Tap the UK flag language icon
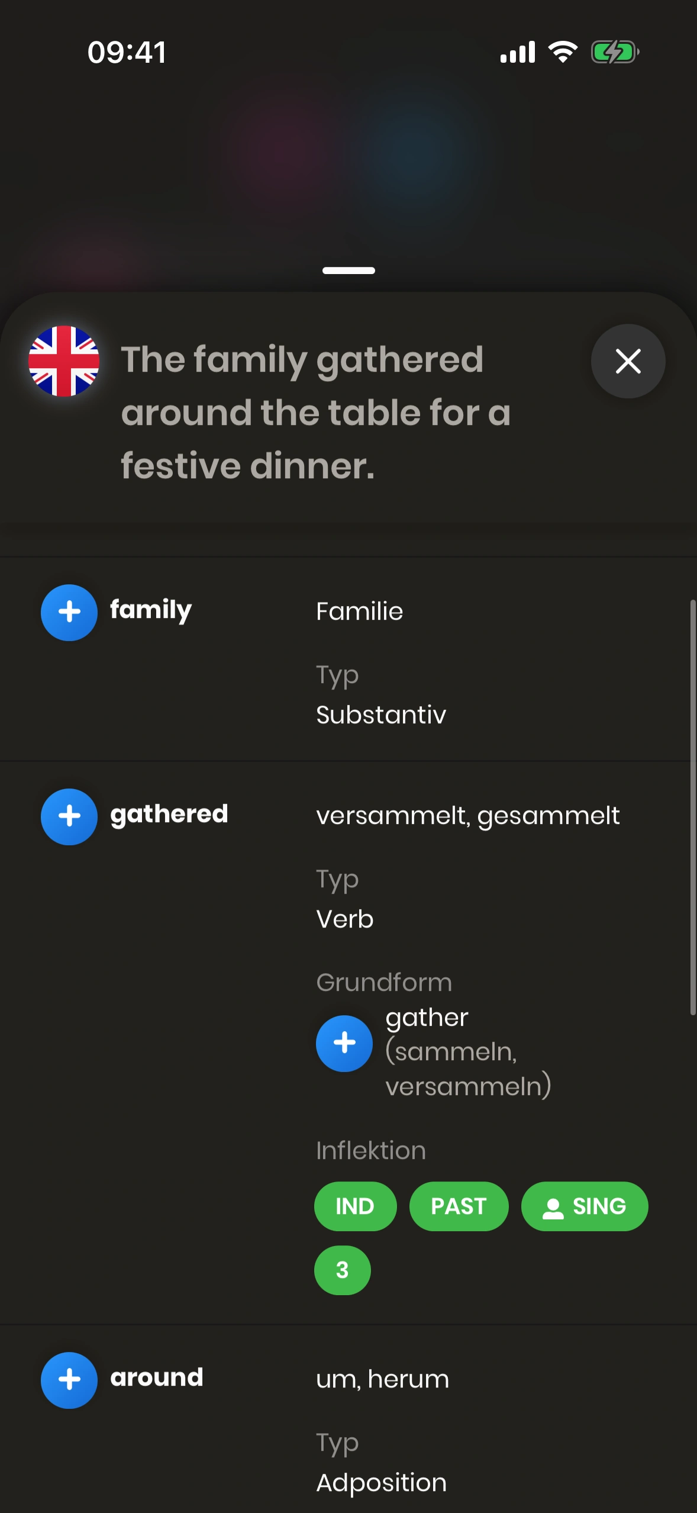This screenshot has width=697, height=1513. click(64, 361)
